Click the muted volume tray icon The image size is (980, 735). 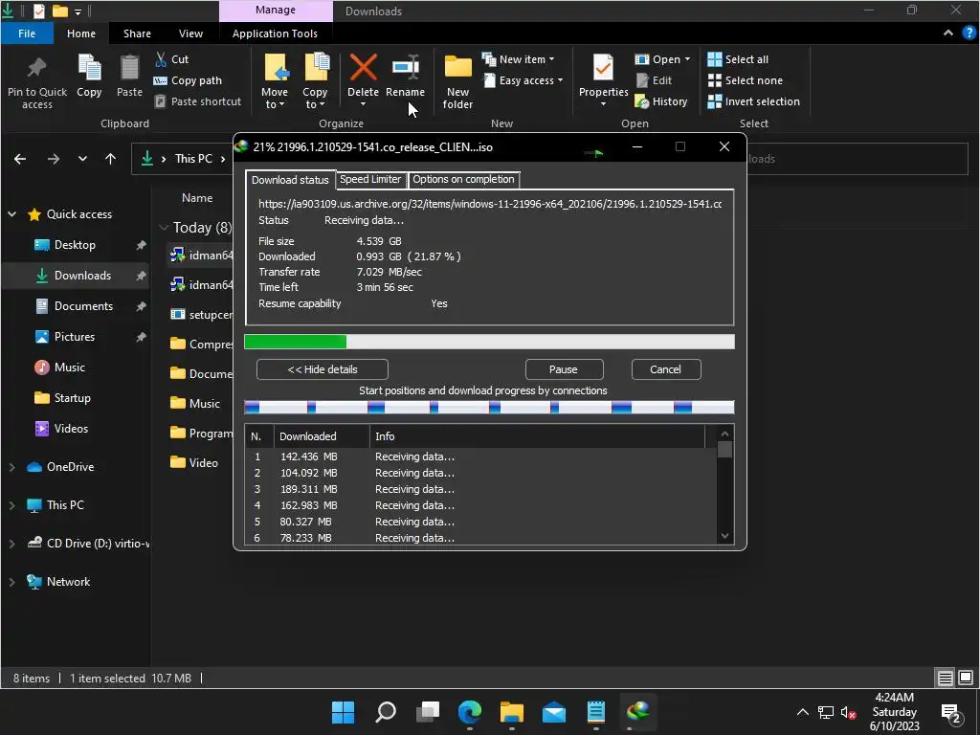(848, 712)
